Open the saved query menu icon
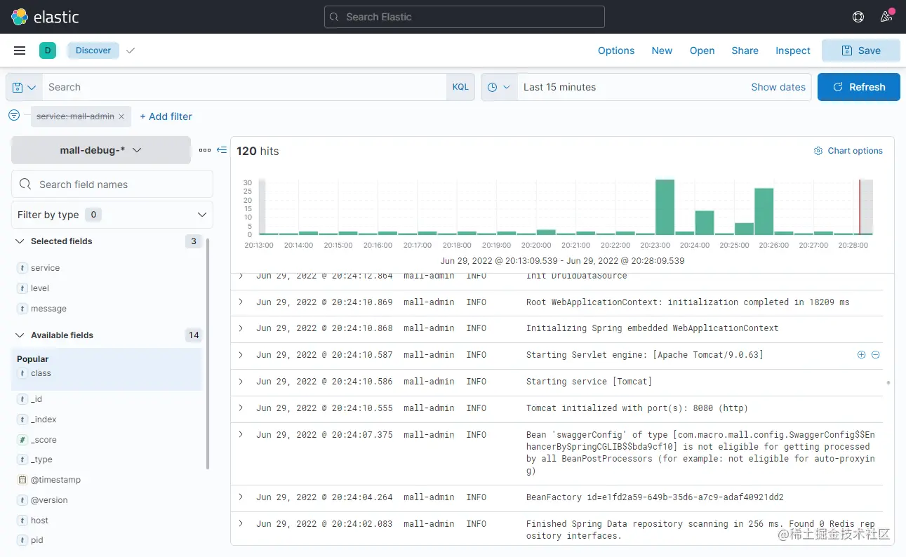Viewport: 906px width, 557px height. [x=24, y=87]
